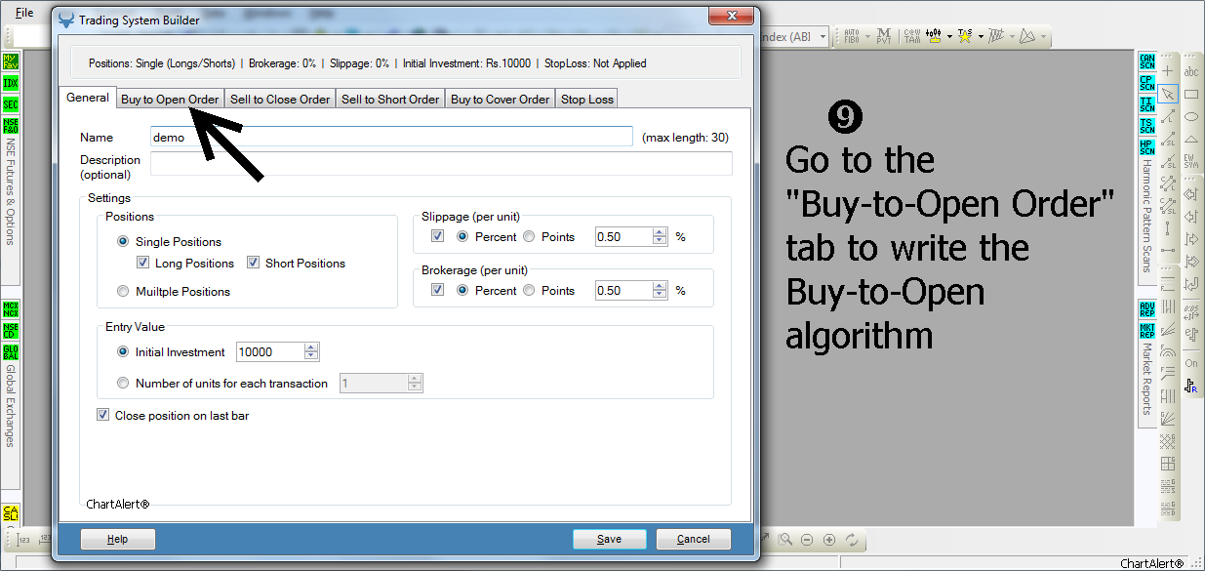Screen dimensions: 1205x571
Task: Choose Points for Slippage
Action: [529, 236]
